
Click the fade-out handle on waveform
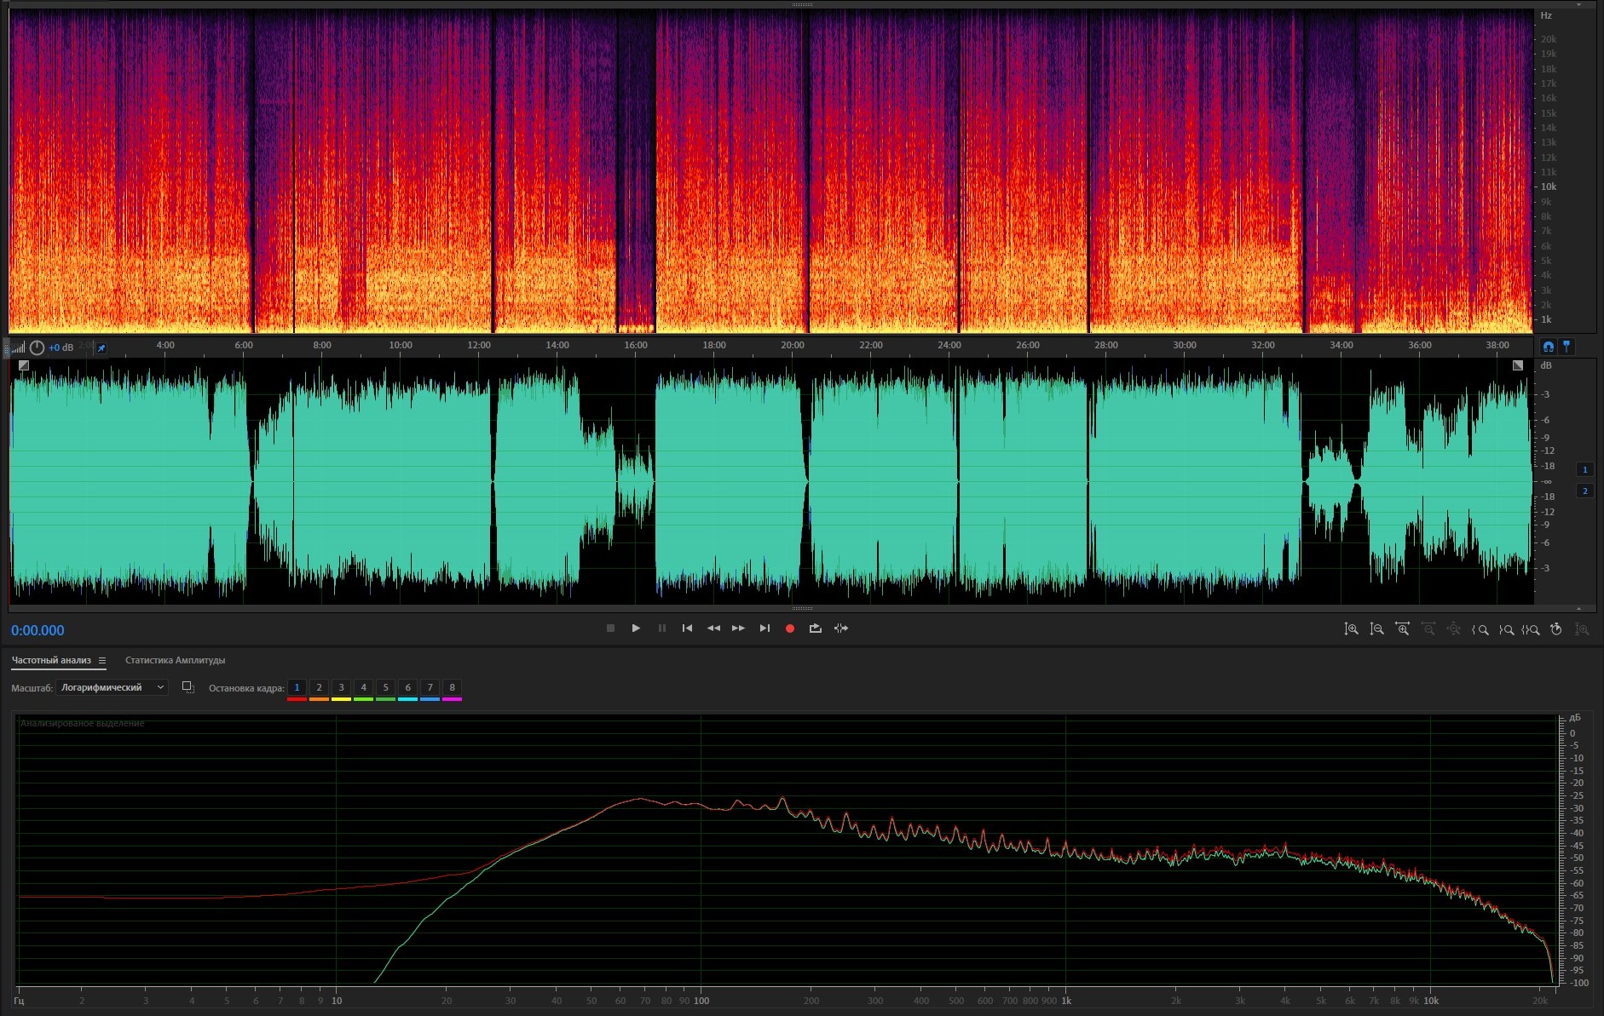[1517, 365]
